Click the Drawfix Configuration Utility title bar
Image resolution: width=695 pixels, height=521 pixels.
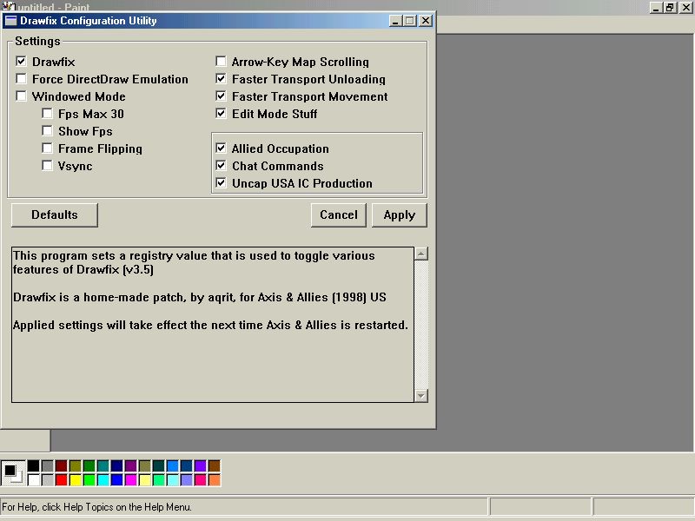coord(219,21)
